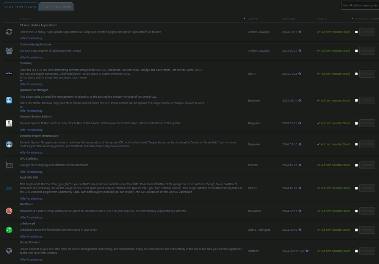Click Entfernen button in Unraid Connect row
This screenshot has height=264, width=379.
pyautogui.click(x=367, y=251)
